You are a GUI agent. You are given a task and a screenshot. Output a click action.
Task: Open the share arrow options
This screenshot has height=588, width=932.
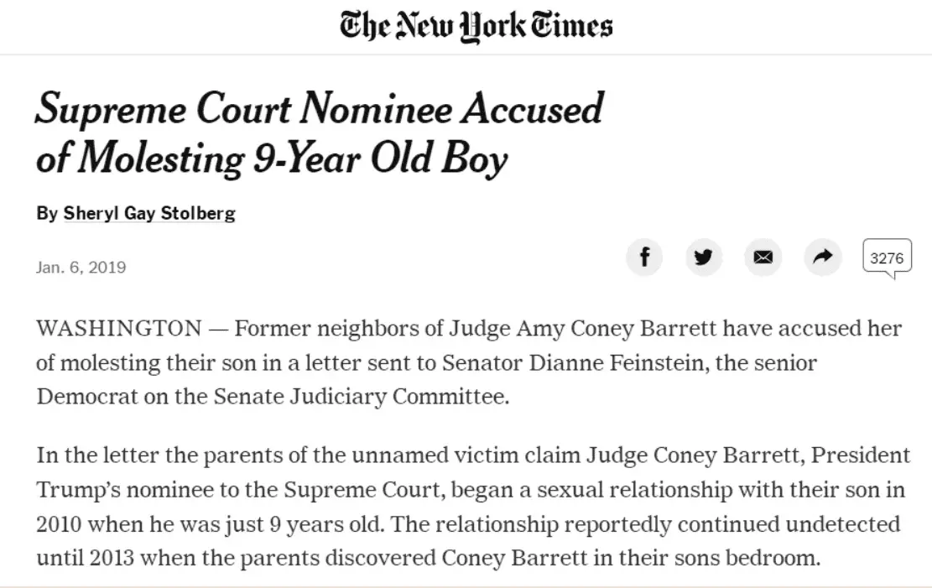click(x=823, y=257)
